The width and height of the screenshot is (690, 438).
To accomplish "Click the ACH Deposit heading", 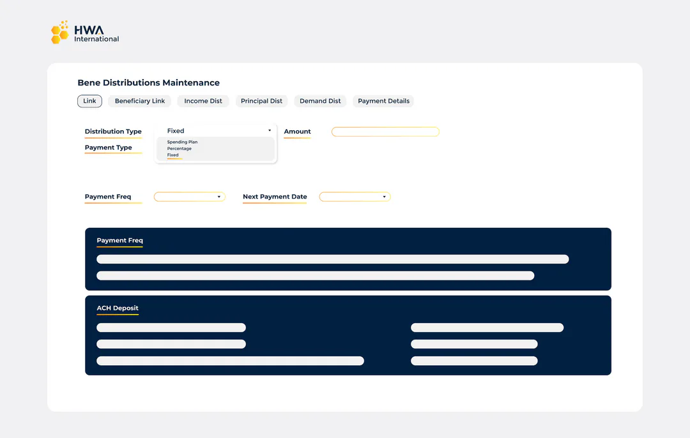I will coord(118,308).
